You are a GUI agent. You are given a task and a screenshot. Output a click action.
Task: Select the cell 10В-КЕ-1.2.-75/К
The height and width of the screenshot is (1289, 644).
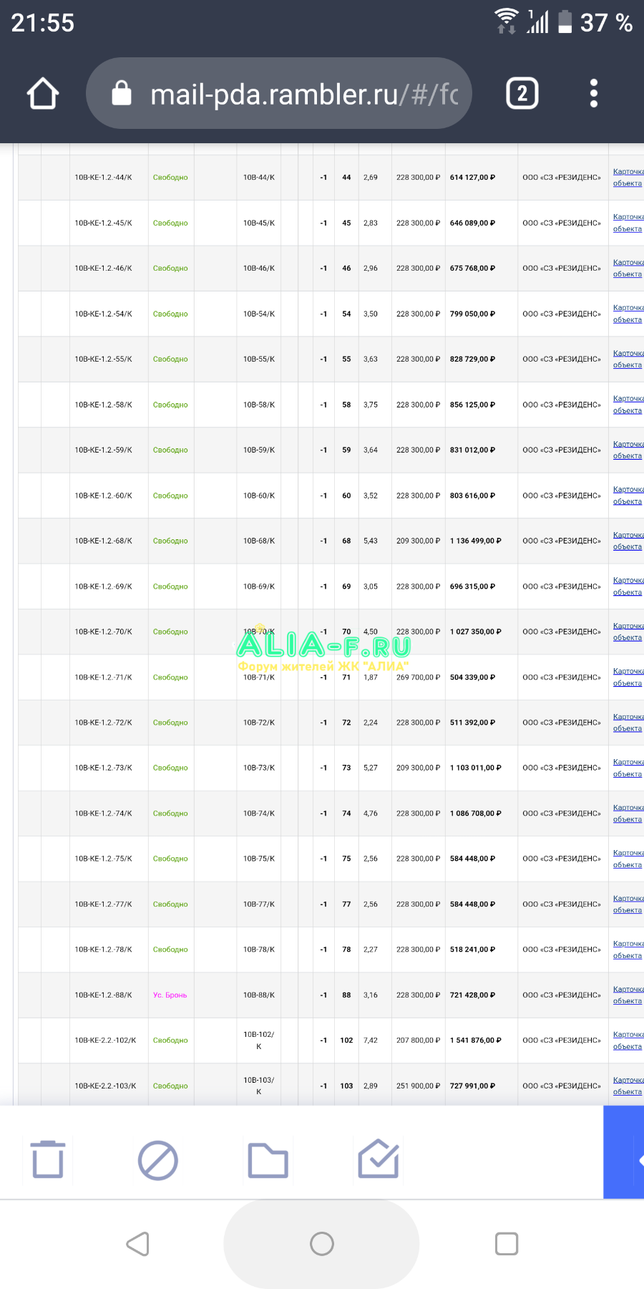(104, 859)
